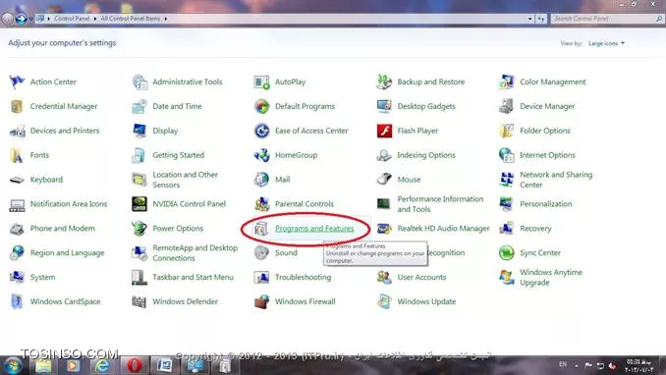This screenshot has width=666, height=375.
Task: Click the Default Programs icon
Action: [261, 106]
